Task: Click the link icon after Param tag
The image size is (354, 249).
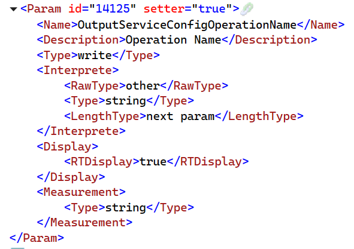Action: click(x=247, y=9)
